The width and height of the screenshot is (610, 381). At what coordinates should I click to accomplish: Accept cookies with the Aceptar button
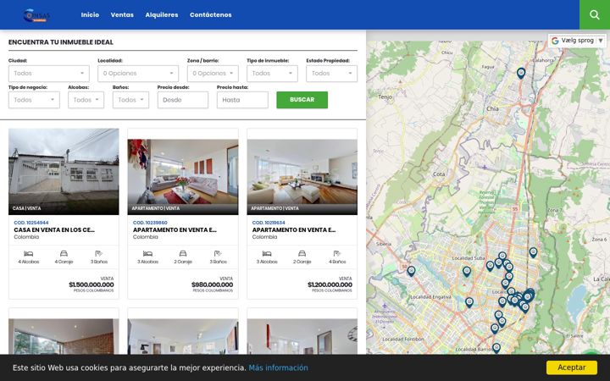pos(572,367)
